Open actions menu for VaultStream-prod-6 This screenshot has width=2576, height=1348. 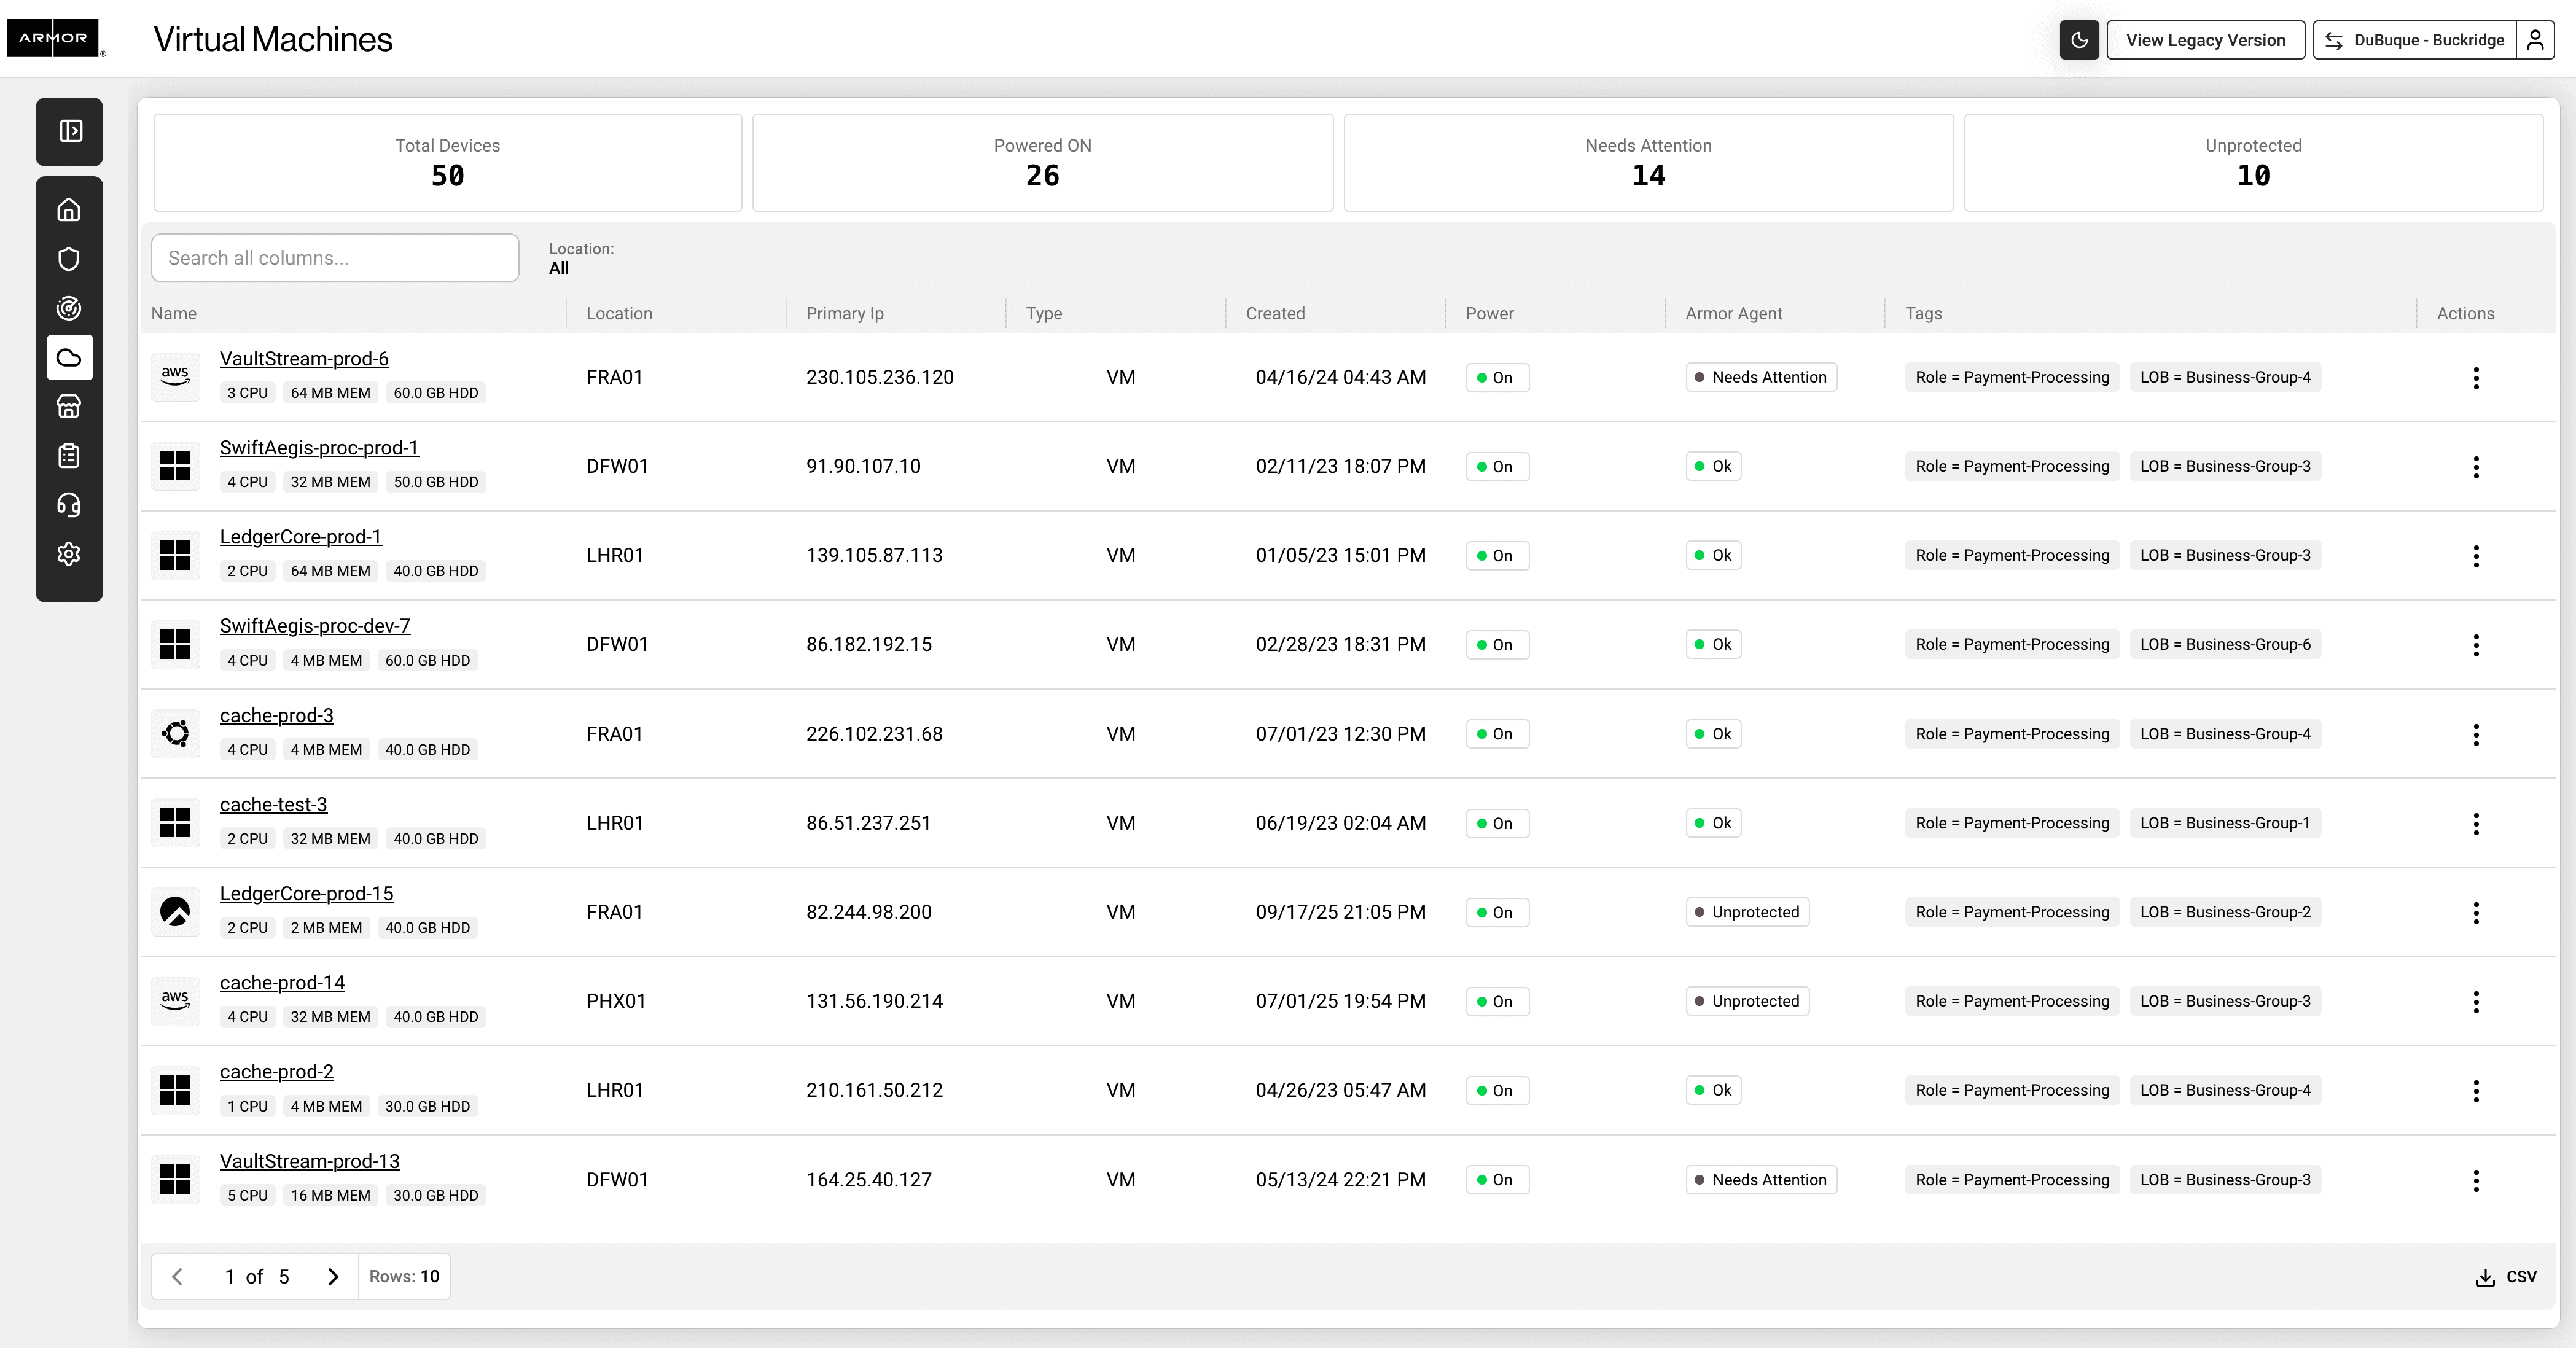(x=2475, y=378)
